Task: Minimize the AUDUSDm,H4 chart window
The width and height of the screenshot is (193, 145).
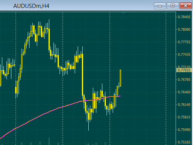Action: [160, 6]
